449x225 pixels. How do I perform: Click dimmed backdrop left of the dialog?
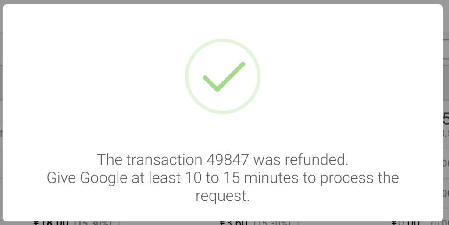1,109
